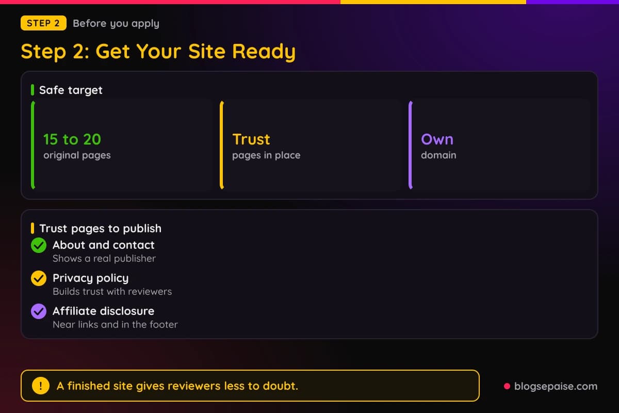Click the purple check icon beside Affiliate disclosure
Image resolution: width=619 pixels, height=413 pixels.
[x=39, y=311]
